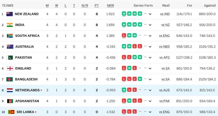218x116 pixels.
Task: Click New Zealand's first W form badge
Action: pos(124,14)
